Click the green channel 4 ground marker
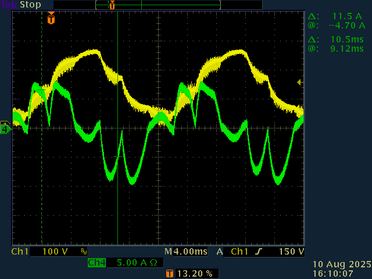The image size is (372, 279). (5, 129)
